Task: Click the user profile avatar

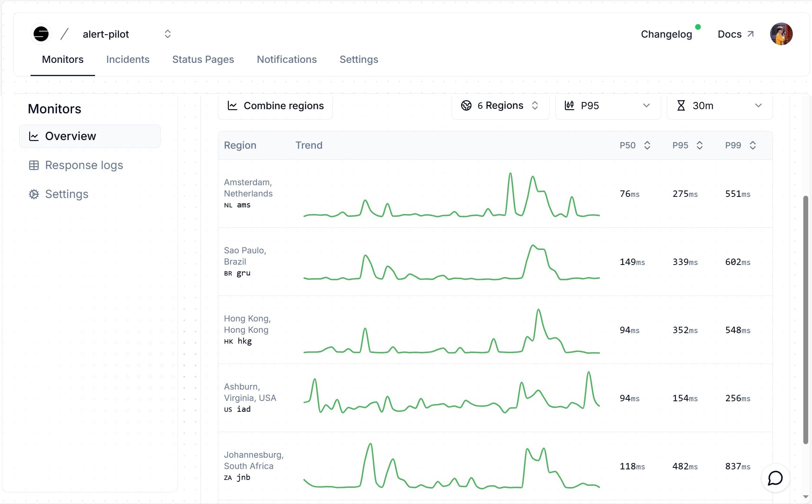Action: click(781, 33)
